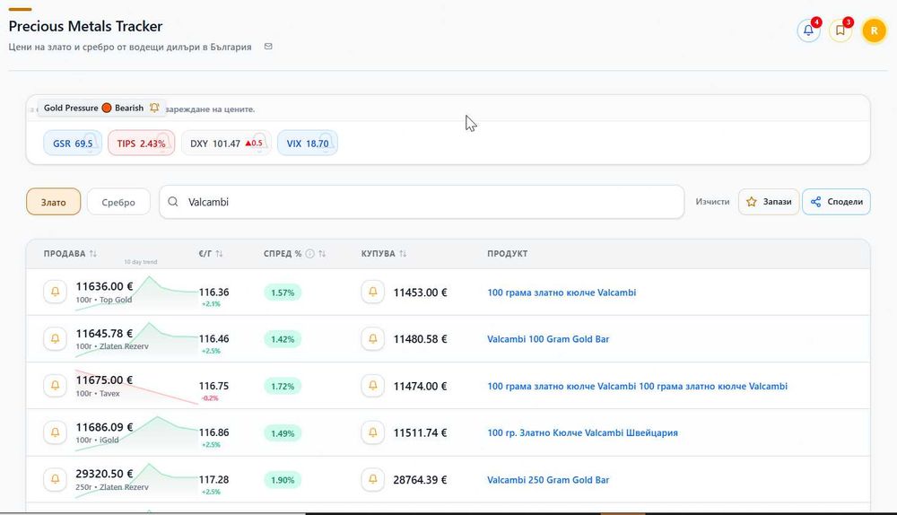
Task: Click the 1.72% spread badge
Action: point(283,386)
